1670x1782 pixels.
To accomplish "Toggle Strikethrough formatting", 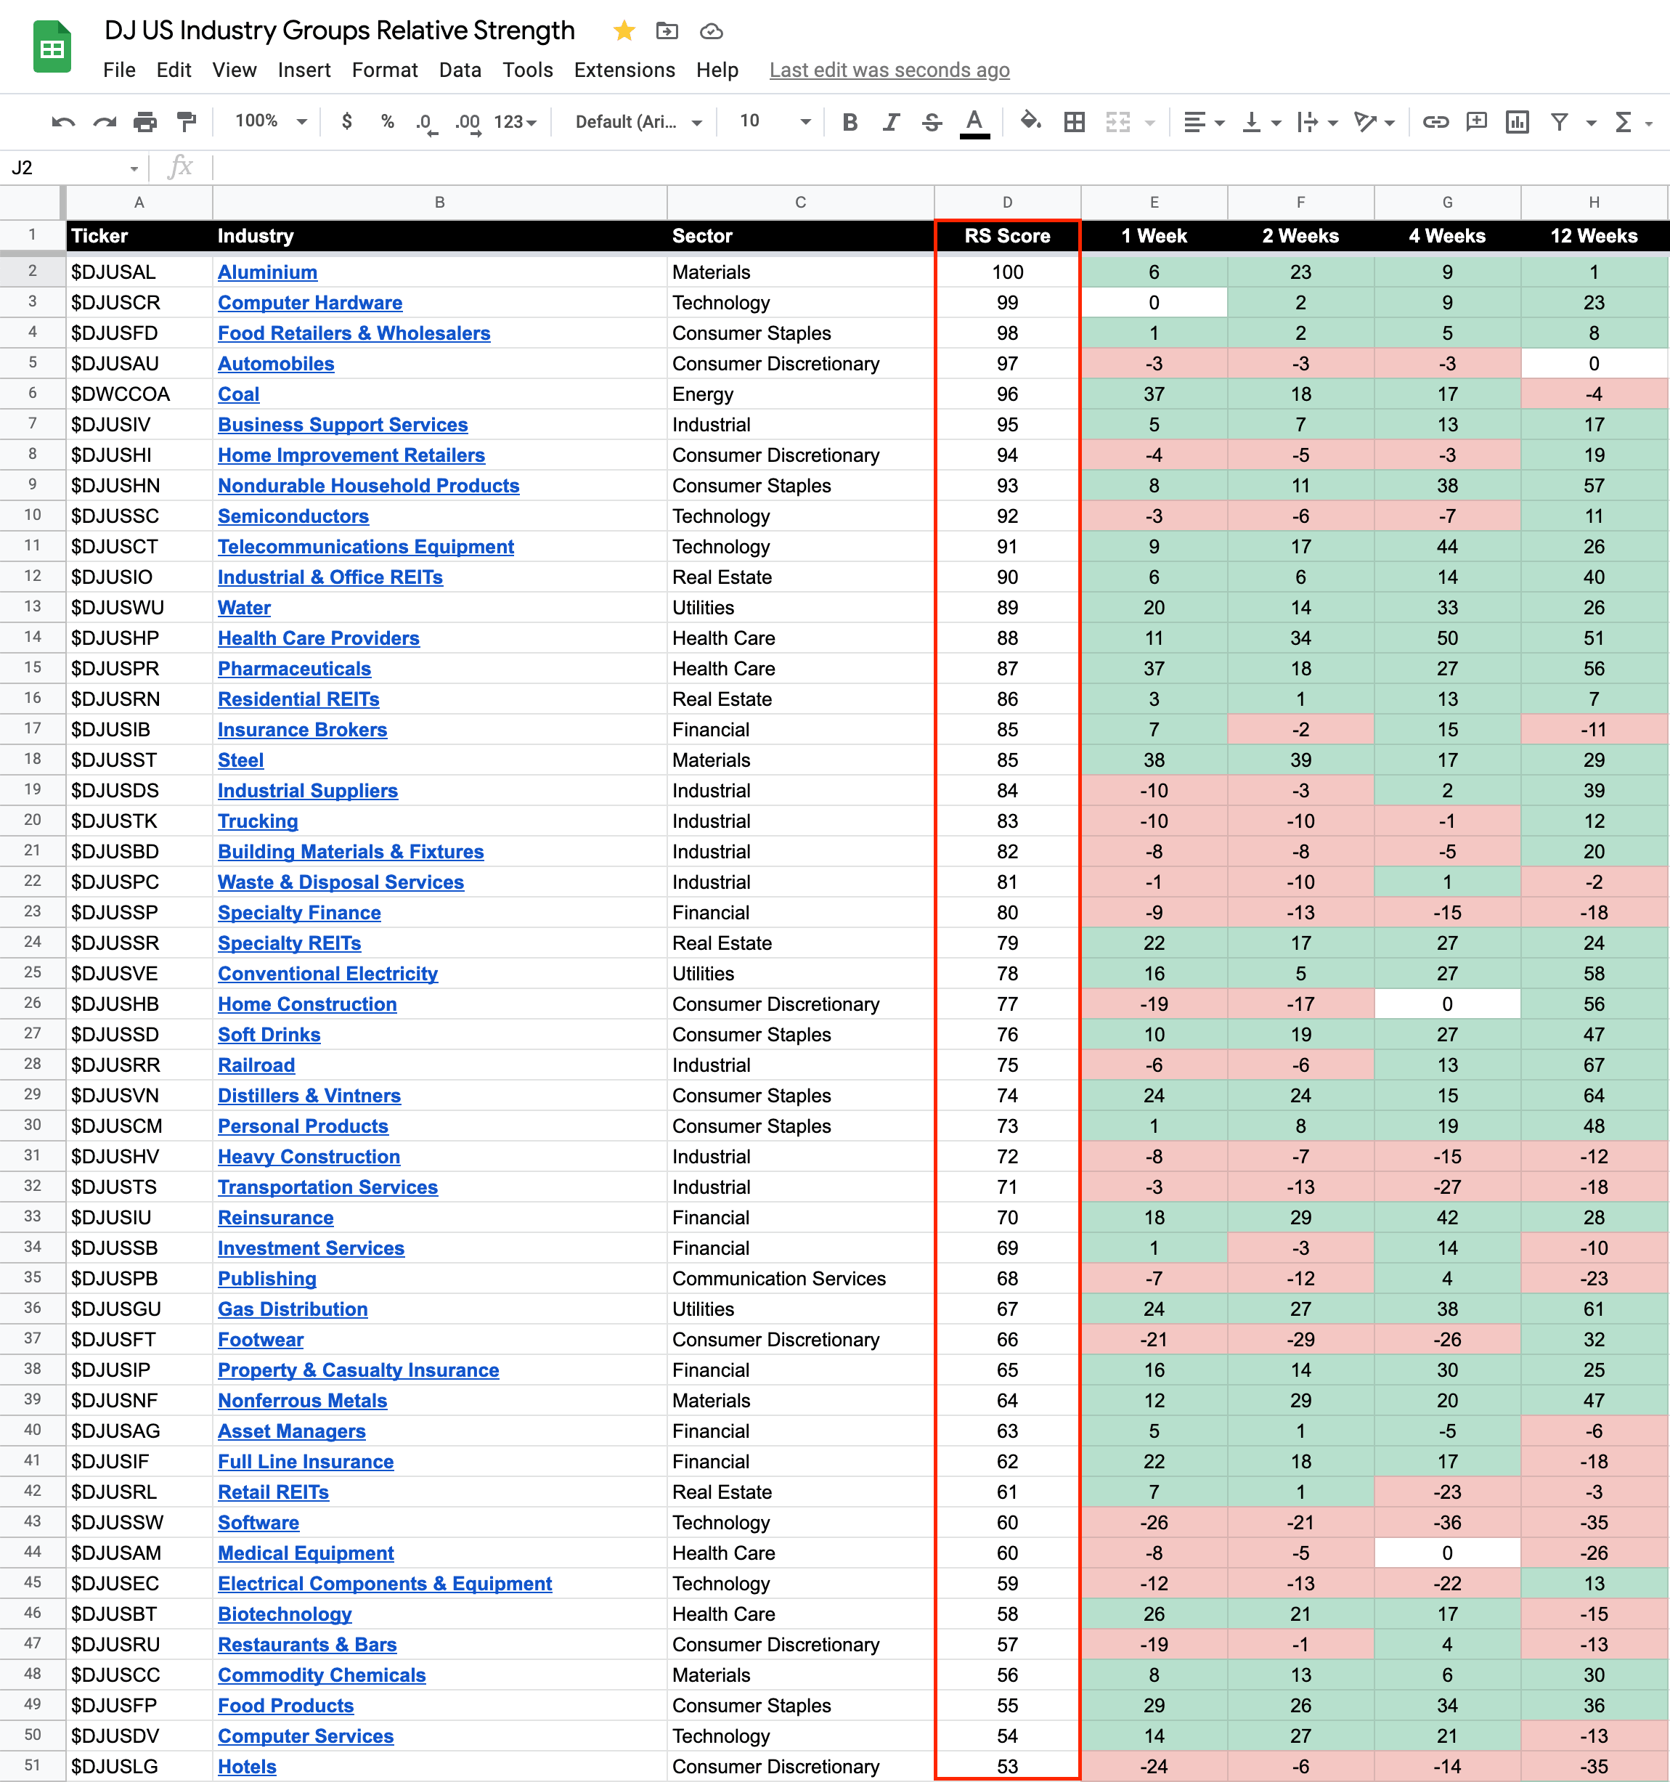I will 932,122.
